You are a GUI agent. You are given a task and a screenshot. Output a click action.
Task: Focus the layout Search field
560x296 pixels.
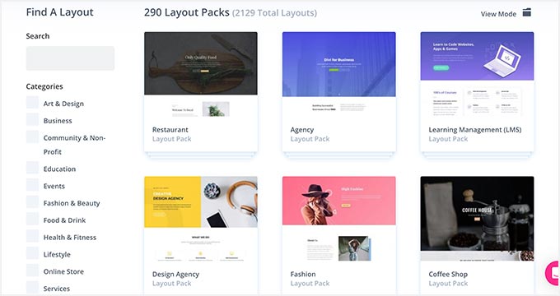pyautogui.click(x=70, y=58)
